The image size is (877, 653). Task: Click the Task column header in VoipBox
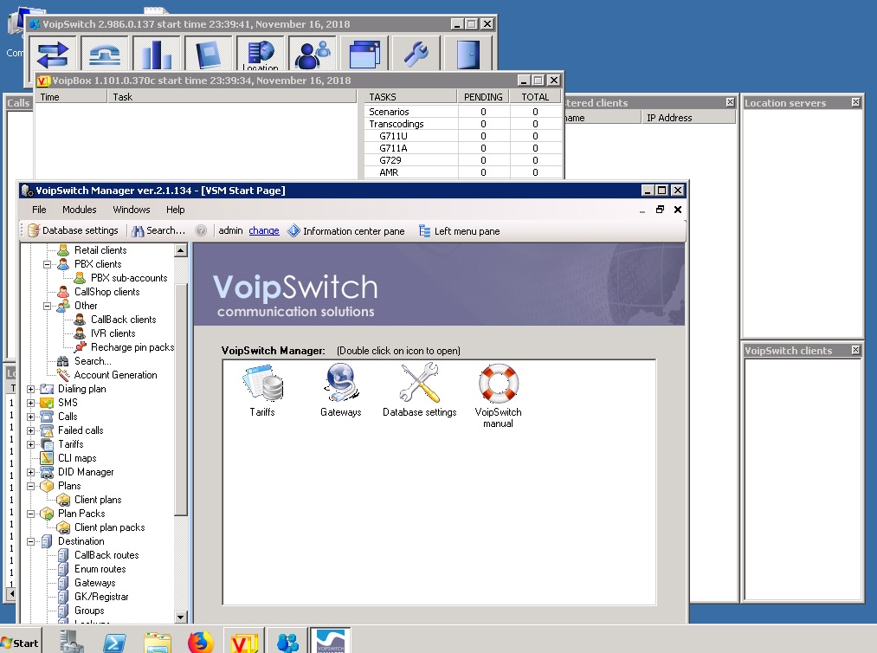231,97
